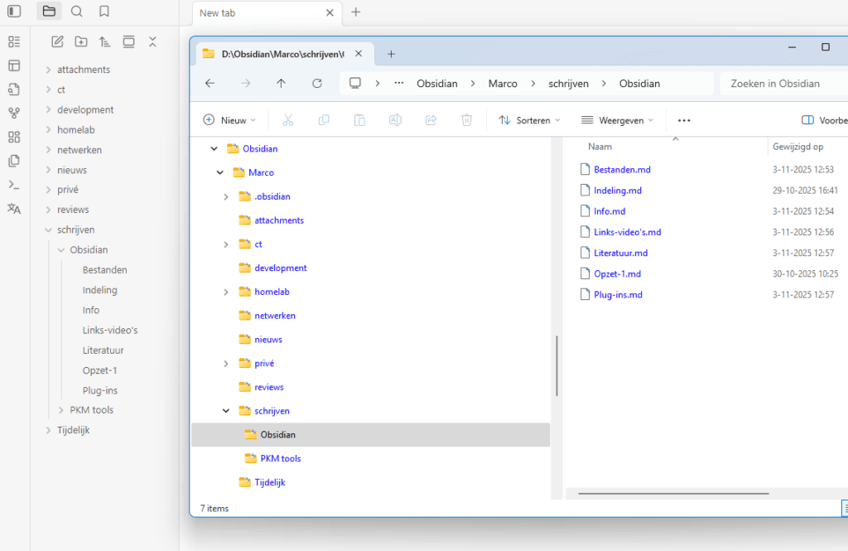Viewport: 848px width, 551px height.
Task: Open the Nieuw dropdown in Explorer
Action: point(229,120)
